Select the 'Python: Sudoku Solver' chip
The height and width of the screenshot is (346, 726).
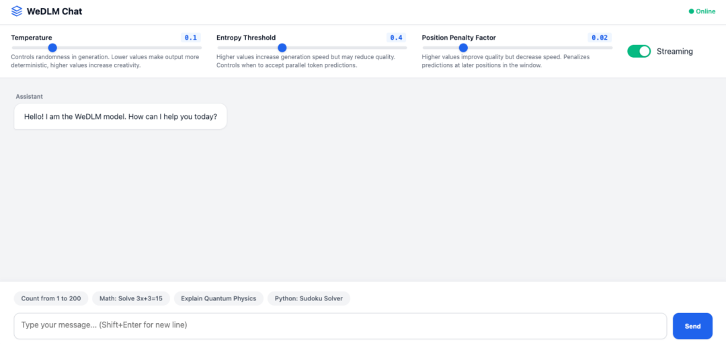click(x=309, y=298)
